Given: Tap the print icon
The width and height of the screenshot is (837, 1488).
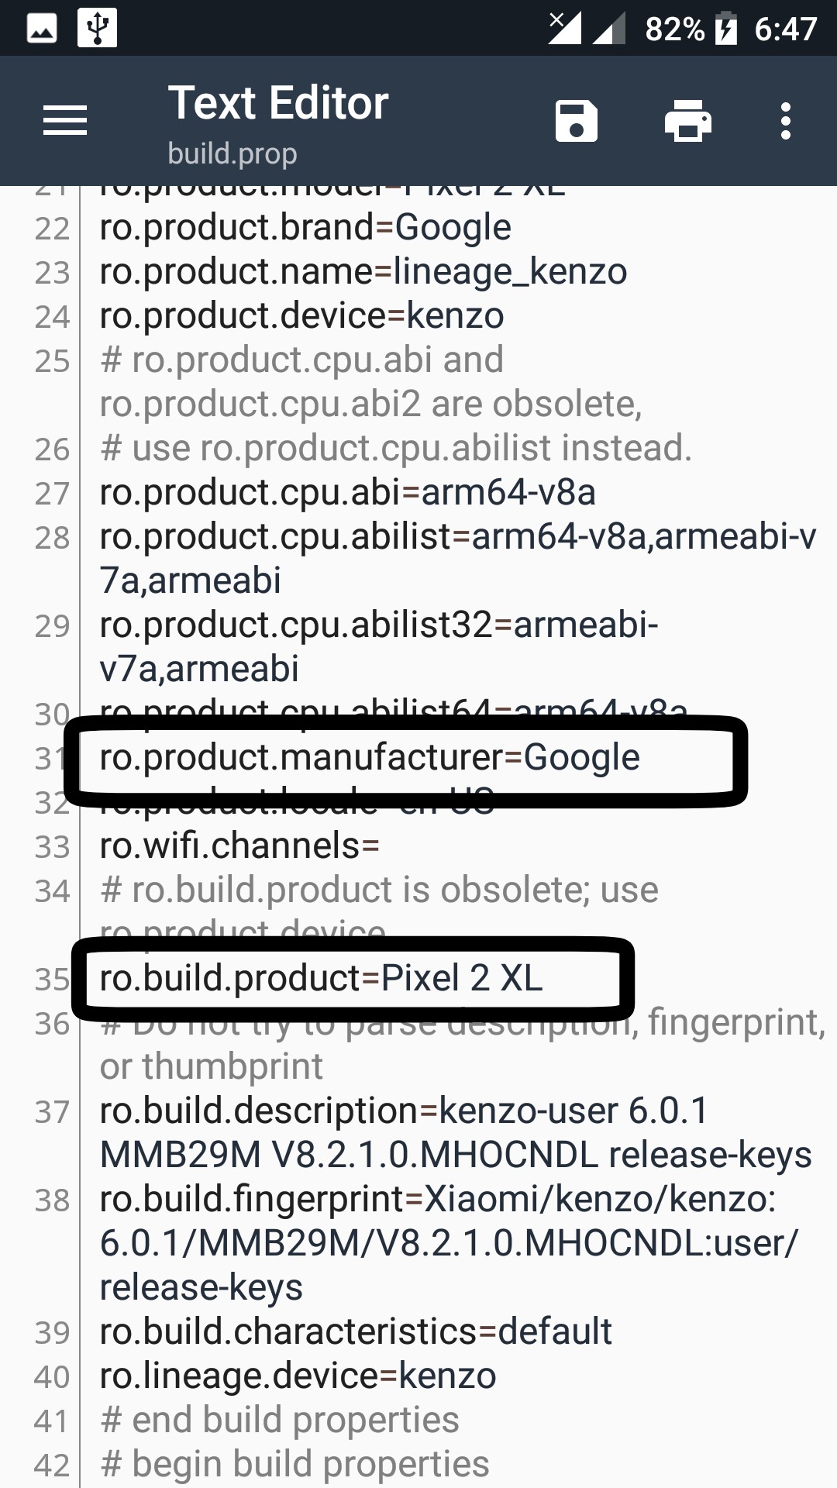Looking at the screenshot, I should pos(688,122).
